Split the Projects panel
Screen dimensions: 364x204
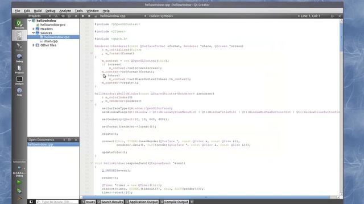69,16
